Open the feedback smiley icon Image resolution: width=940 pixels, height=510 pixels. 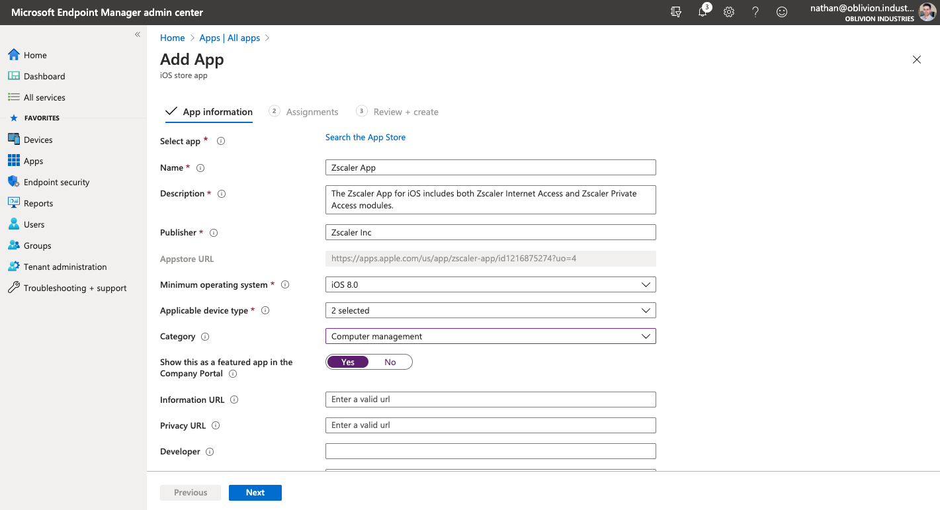click(782, 12)
